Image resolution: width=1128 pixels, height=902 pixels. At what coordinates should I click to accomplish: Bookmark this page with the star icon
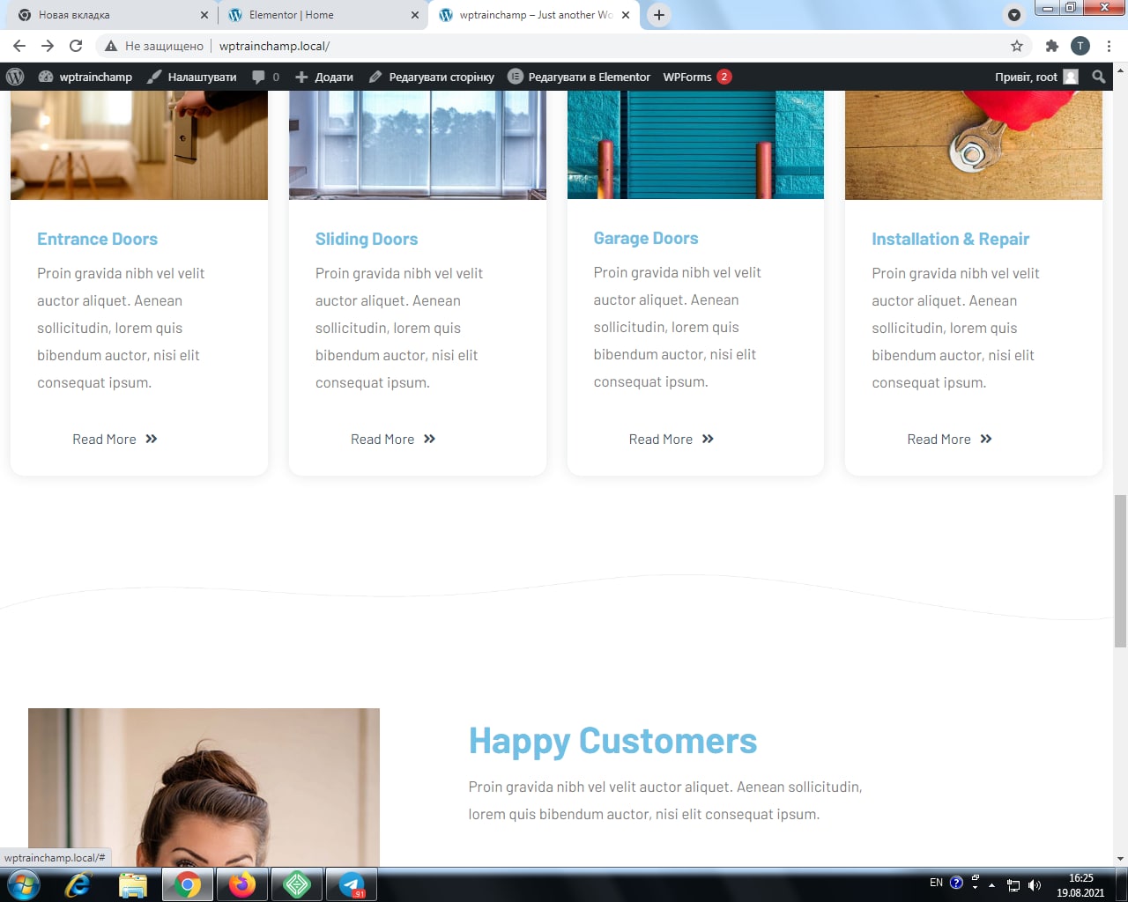pyautogui.click(x=1017, y=46)
